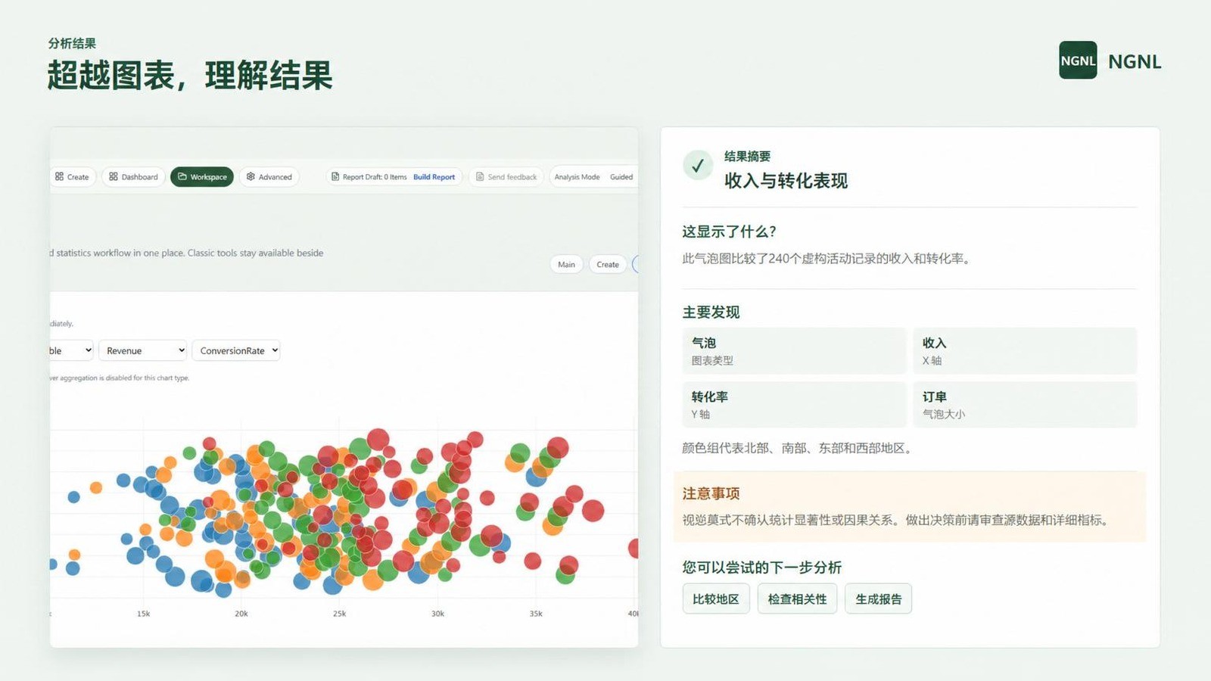
Task: Click the 25k x-axis label
Action: point(339,614)
